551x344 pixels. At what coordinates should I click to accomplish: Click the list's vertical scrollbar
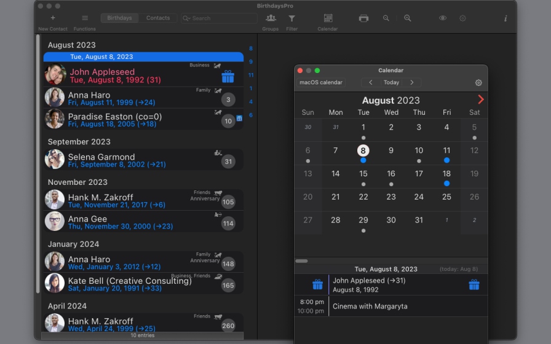[38, 164]
